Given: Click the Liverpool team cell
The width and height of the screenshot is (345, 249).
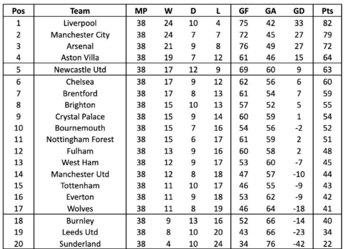Looking at the screenshot, I should pyautogui.click(x=79, y=24).
